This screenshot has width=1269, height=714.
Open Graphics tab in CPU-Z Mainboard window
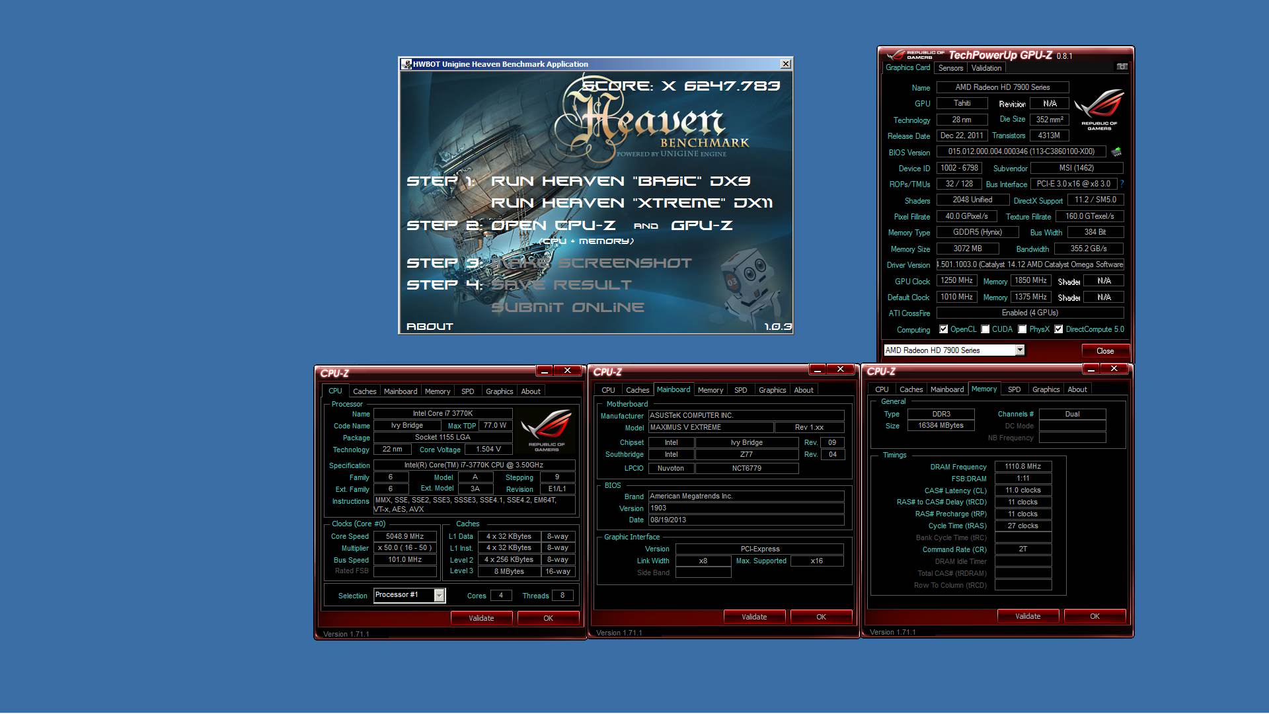(772, 390)
